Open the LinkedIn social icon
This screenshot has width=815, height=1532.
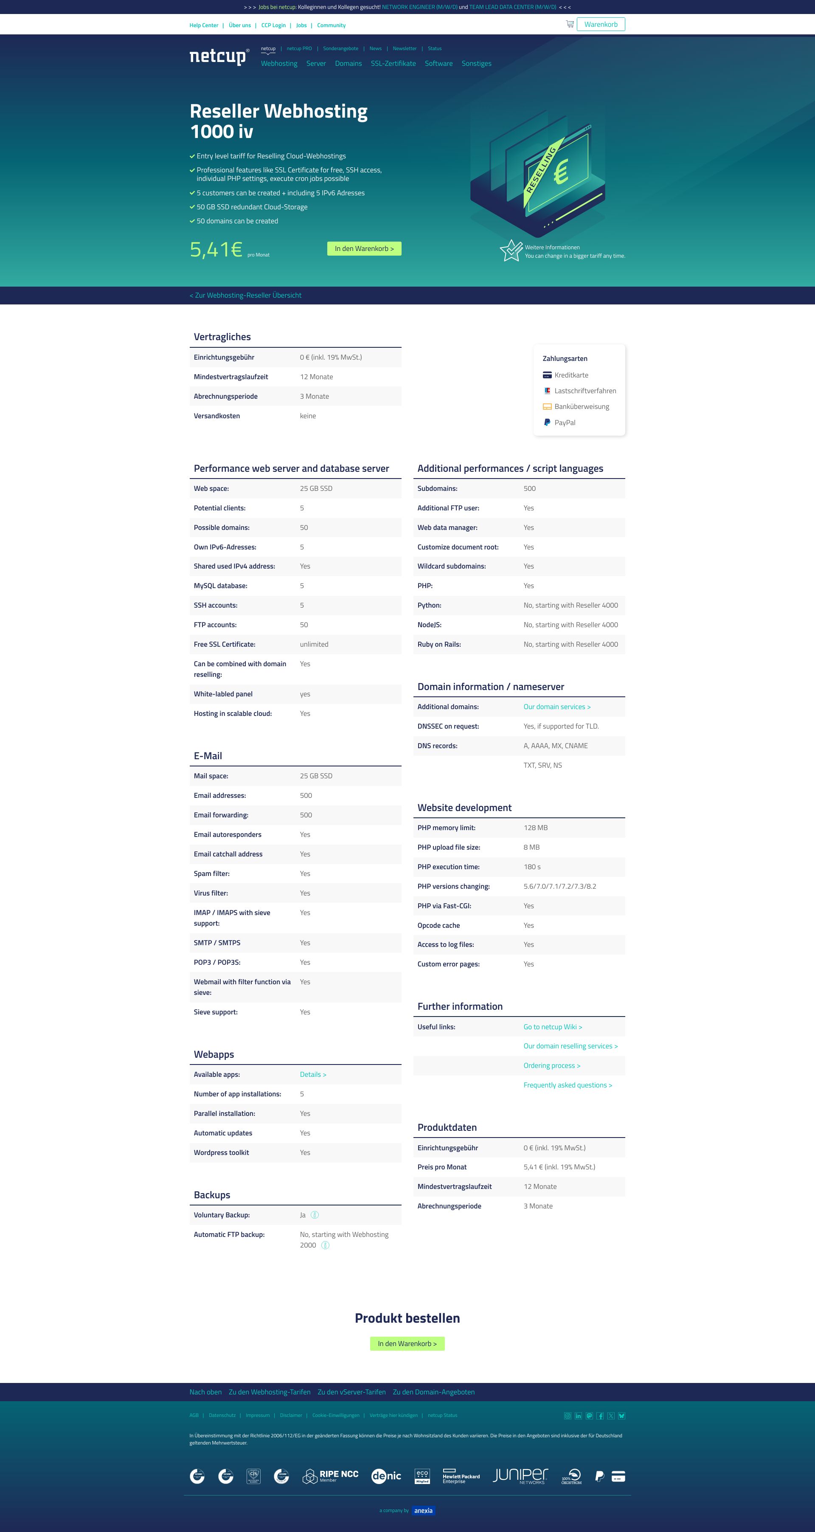point(578,1415)
